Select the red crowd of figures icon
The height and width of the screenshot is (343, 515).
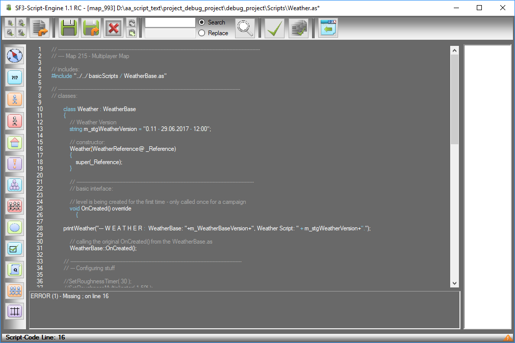point(15,206)
